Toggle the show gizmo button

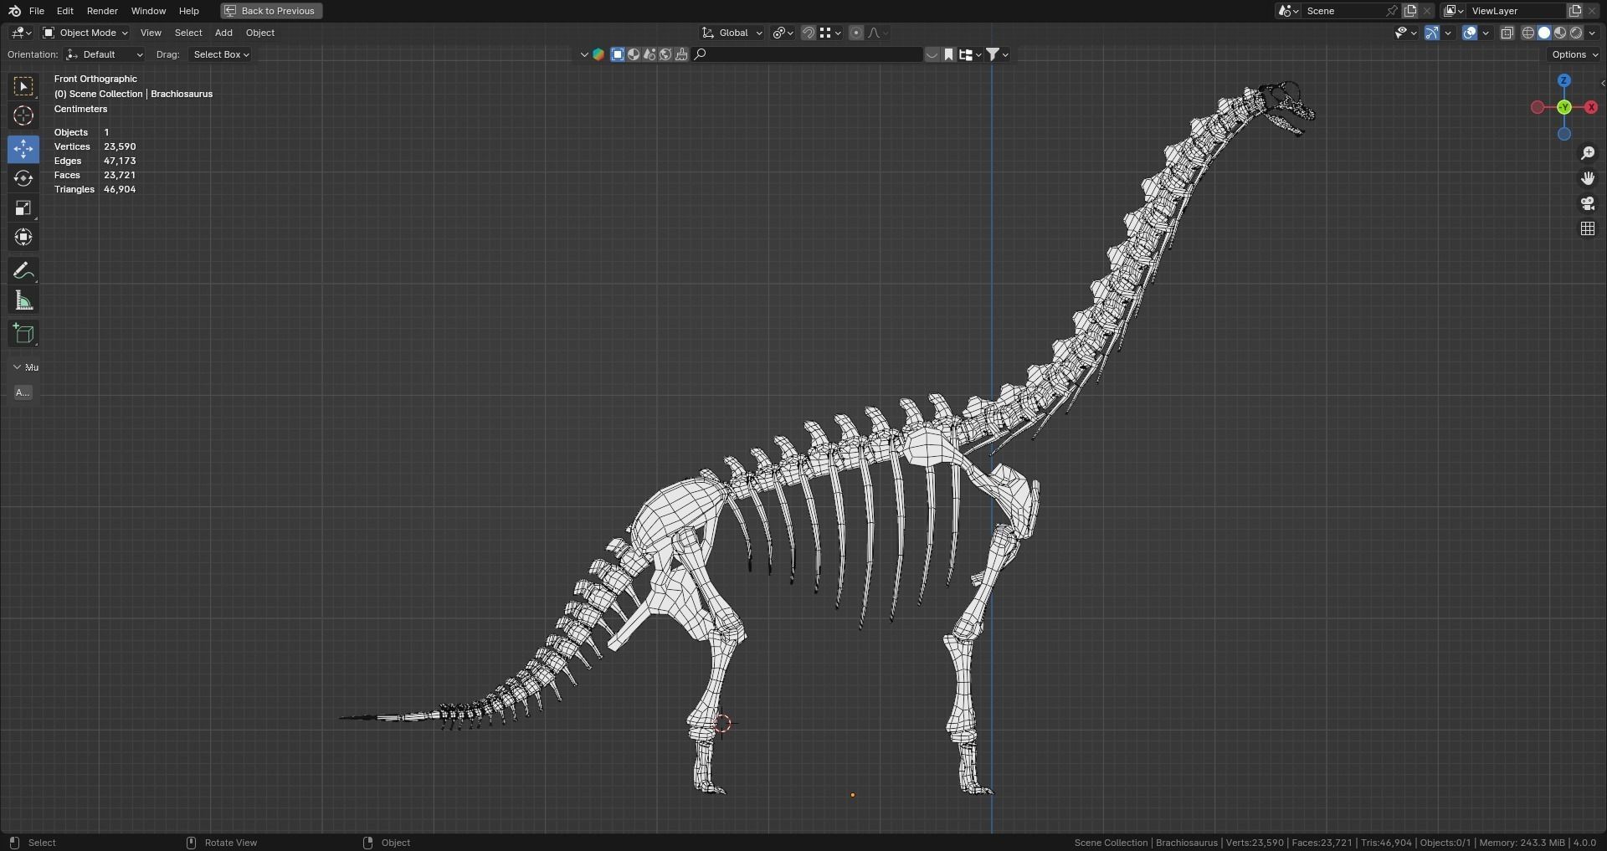(1432, 33)
